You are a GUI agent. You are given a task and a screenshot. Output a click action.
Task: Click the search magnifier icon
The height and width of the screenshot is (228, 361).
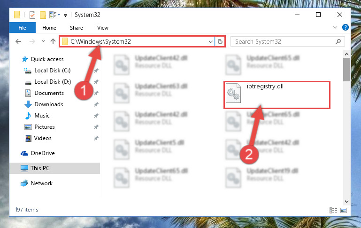(338, 42)
